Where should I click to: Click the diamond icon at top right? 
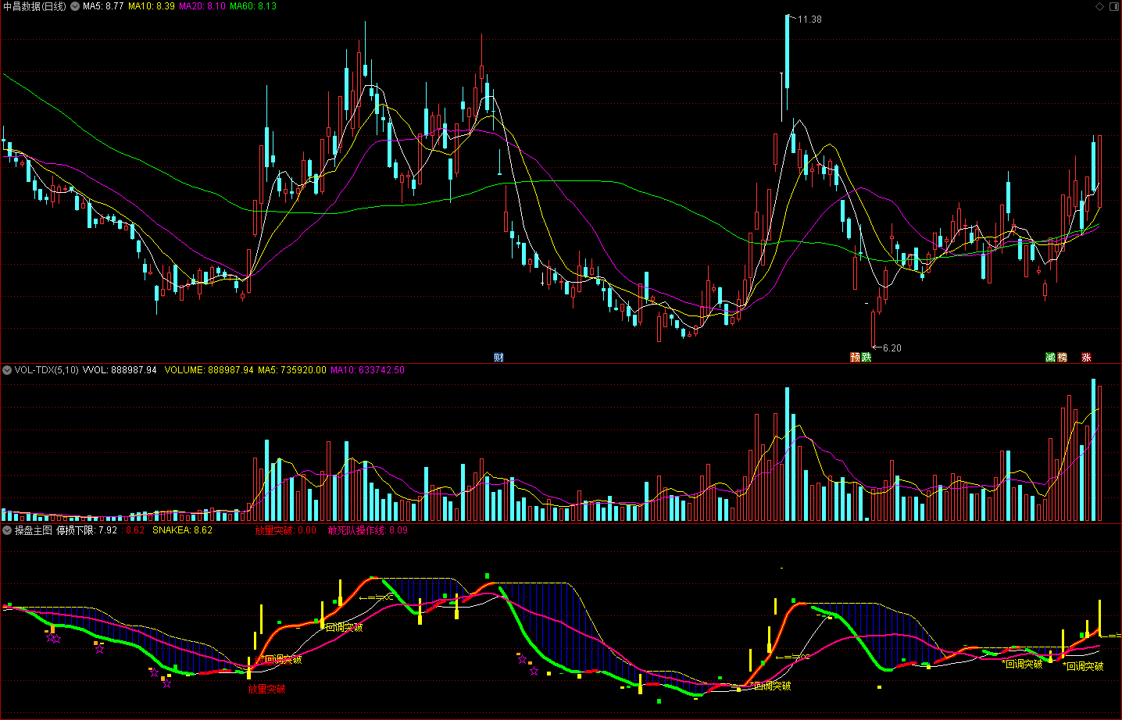(1099, 6)
